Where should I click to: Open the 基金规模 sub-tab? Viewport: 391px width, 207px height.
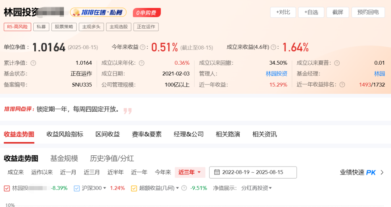tap(64, 159)
